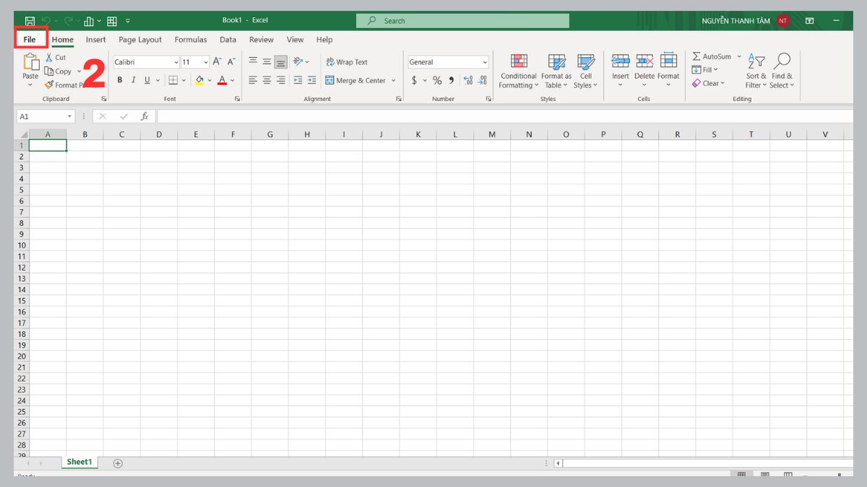Click the Increase Decimal icon
The height and width of the screenshot is (487, 867).
[x=467, y=81]
